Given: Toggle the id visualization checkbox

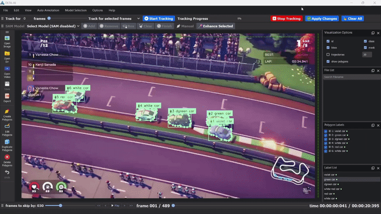Looking at the screenshot, I should pyautogui.click(x=328, y=41).
